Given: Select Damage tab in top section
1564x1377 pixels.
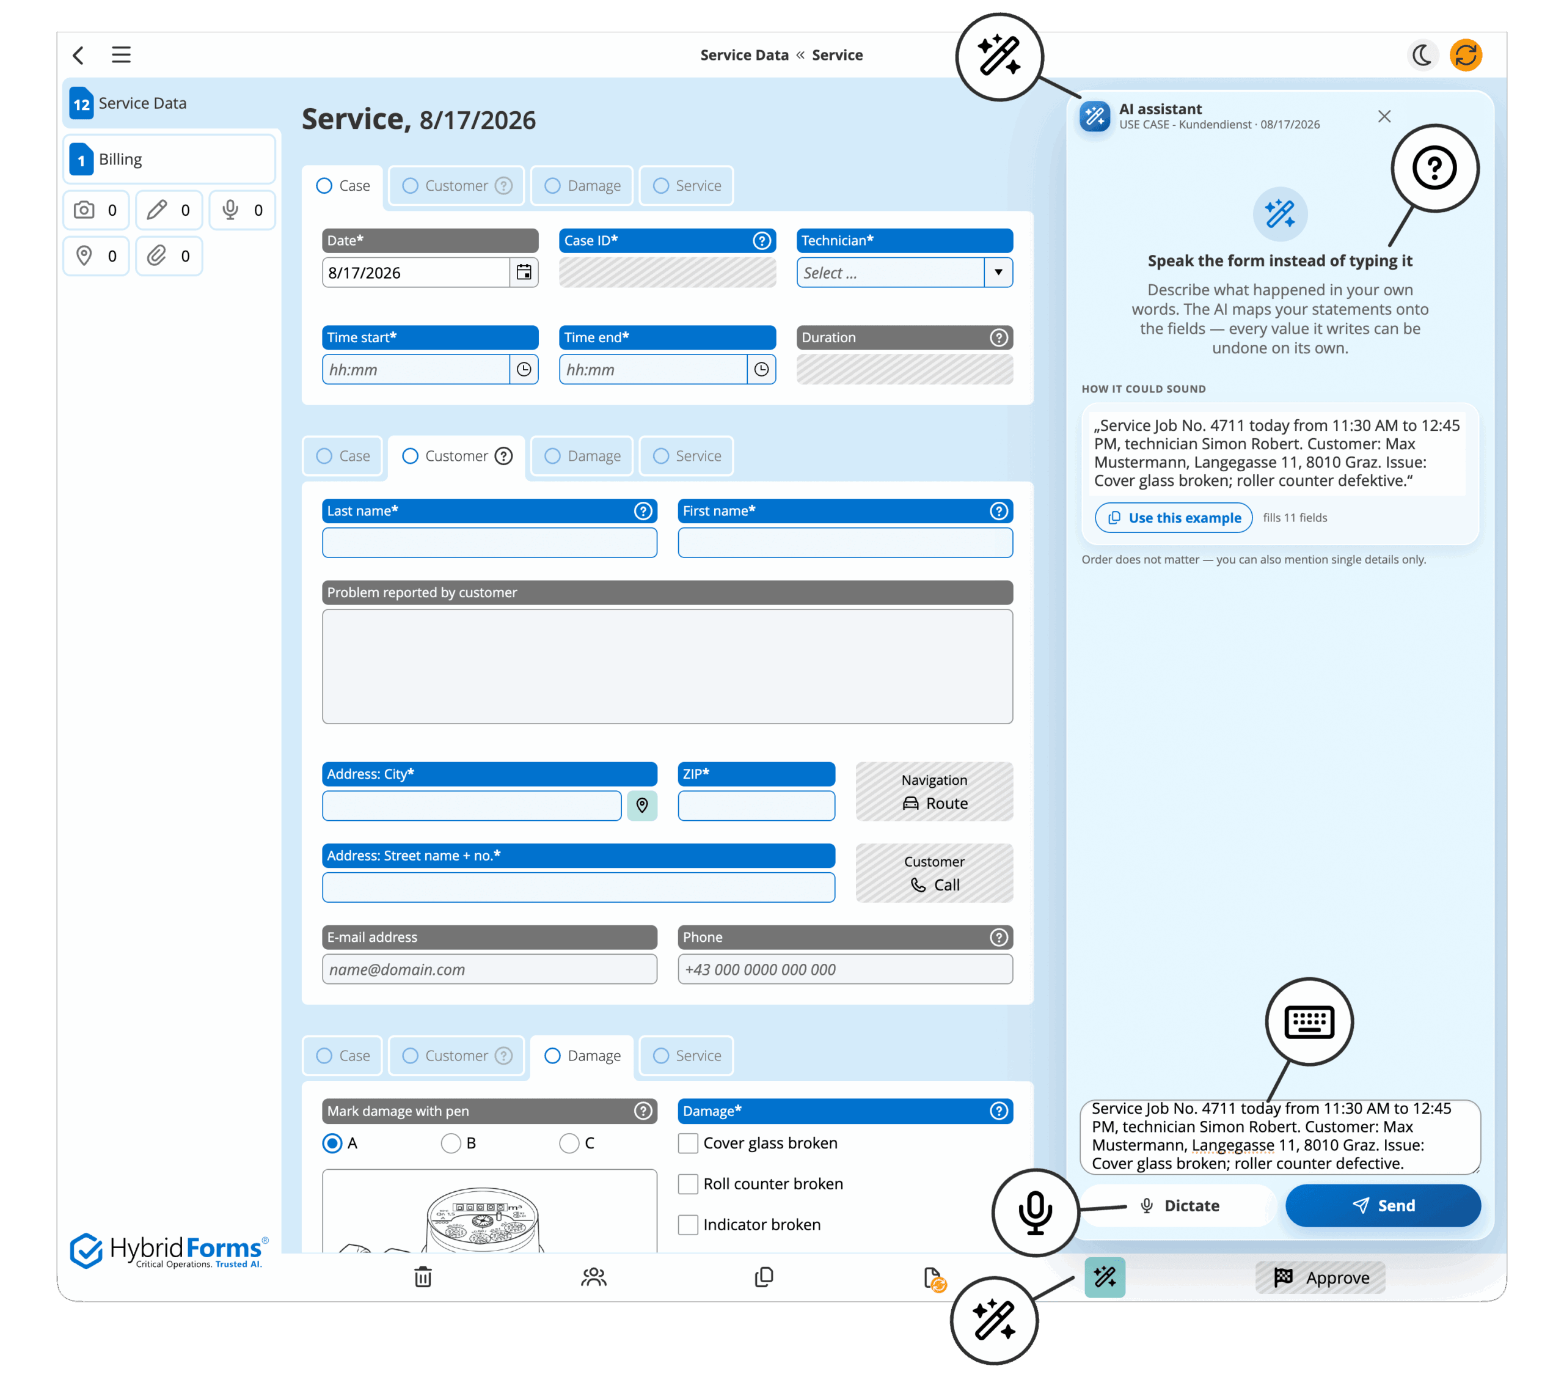Looking at the screenshot, I should point(582,186).
